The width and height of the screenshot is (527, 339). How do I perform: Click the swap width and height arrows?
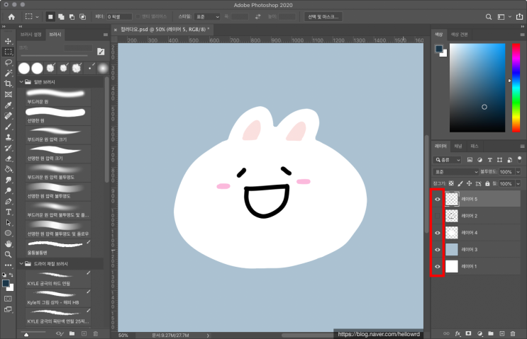(257, 17)
